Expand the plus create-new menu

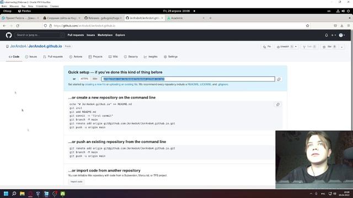(x=333, y=35)
